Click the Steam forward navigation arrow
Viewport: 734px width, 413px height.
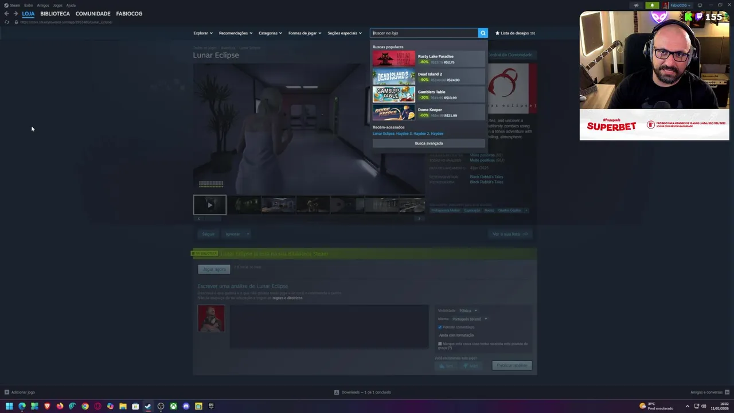pyautogui.click(x=15, y=14)
